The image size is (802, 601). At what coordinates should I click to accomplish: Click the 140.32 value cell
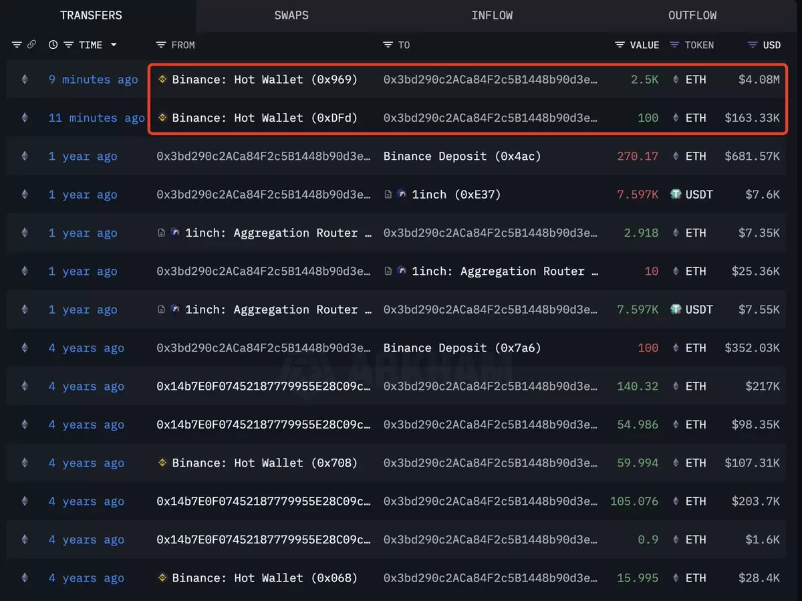point(638,386)
